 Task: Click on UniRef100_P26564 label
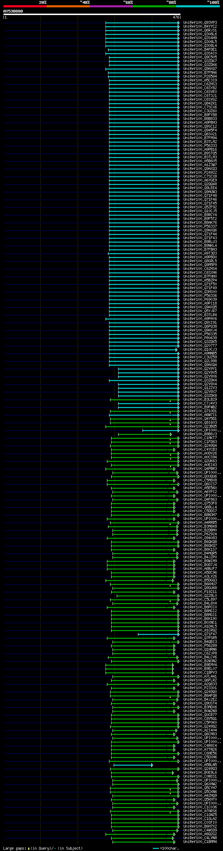coord(200,76)
